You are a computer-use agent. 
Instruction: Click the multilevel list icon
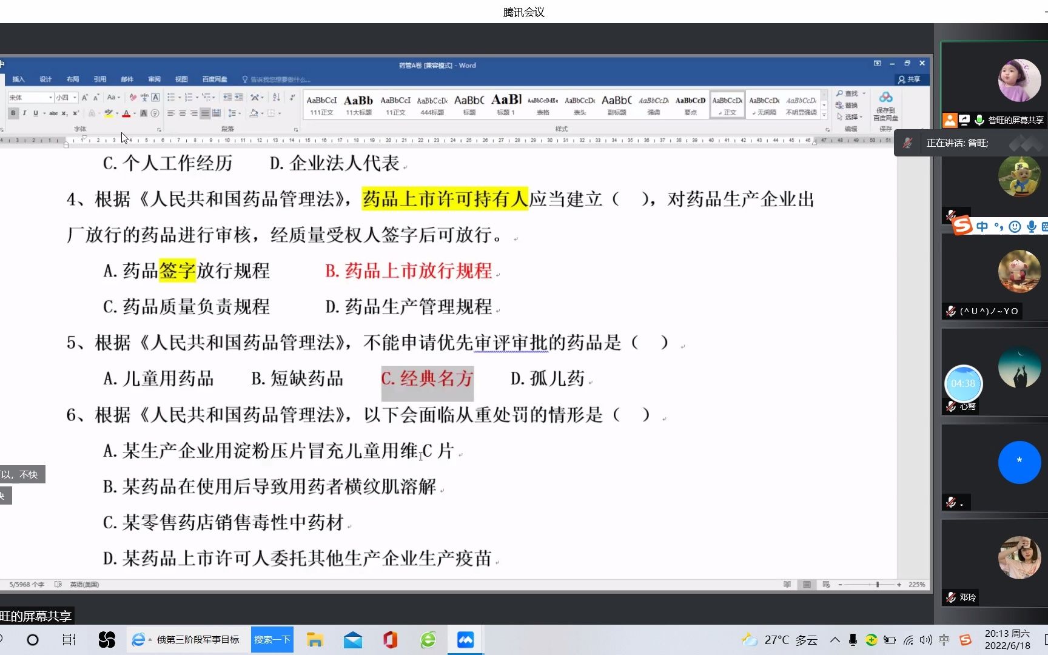tap(206, 97)
